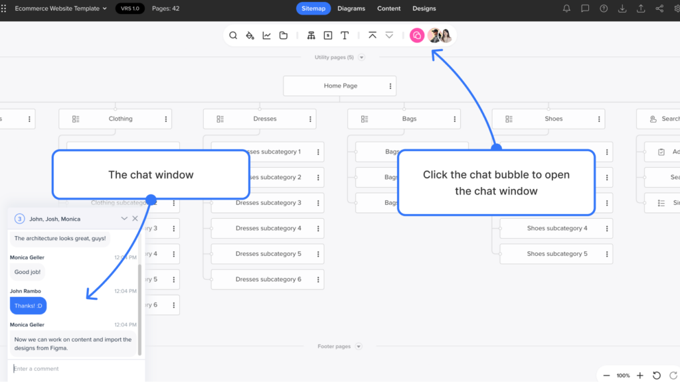Click the Home Page node
The image size is (680, 382).
339,86
